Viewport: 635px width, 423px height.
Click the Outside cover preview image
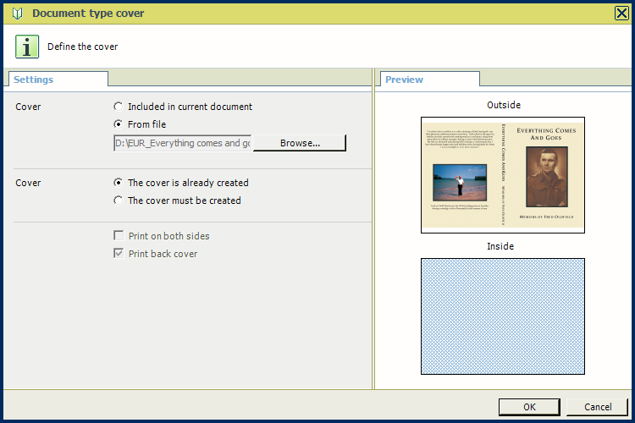503,174
